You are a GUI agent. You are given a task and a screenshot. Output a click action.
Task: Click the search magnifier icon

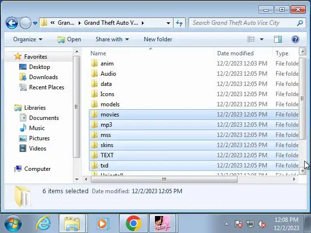coord(300,23)
